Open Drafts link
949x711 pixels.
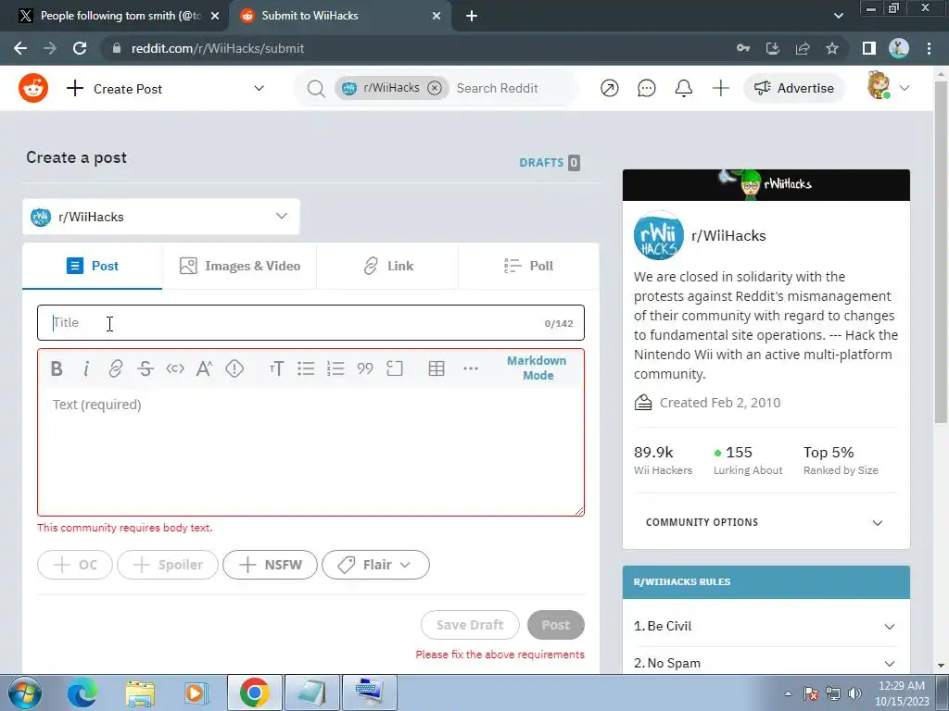pos(550,163)
